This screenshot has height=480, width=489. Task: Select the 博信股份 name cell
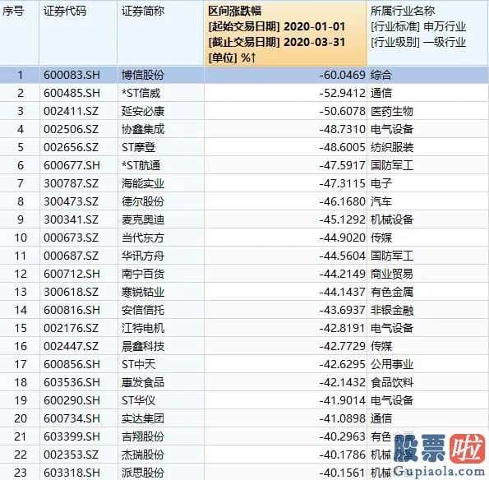pos(143,75)
